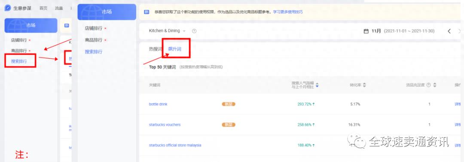Sort by 搜索人气涨幅 using its sort arrows
Image resolution: width=464 pixels, height=162 pixels.
tap(317, 85)
